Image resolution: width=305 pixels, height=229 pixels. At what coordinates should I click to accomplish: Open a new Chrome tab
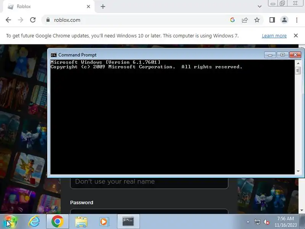point(103,6)
